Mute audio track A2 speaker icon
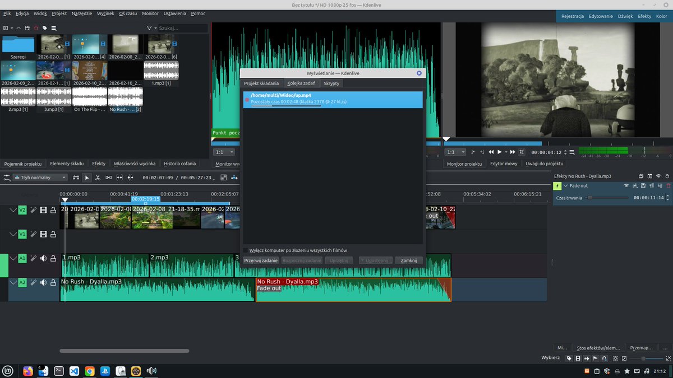 (43, 282)
